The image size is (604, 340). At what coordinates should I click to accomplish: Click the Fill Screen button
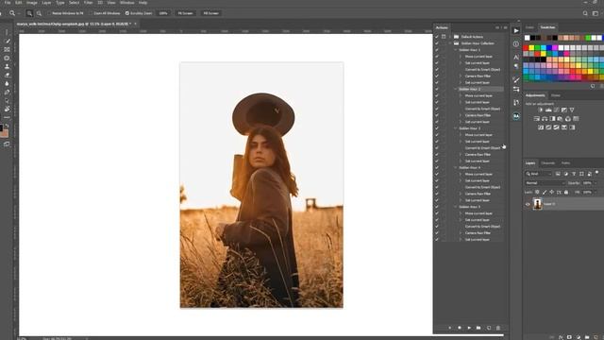(x=210, y=13)
